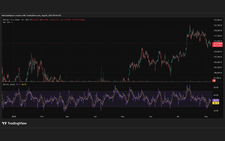Click the 100,000.0 price axis label
The height and width of the screenshot is (141, 225).
point(218,73)
